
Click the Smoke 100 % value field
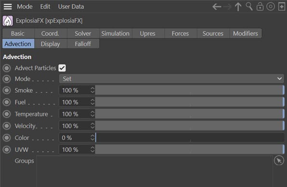(75, 90)
